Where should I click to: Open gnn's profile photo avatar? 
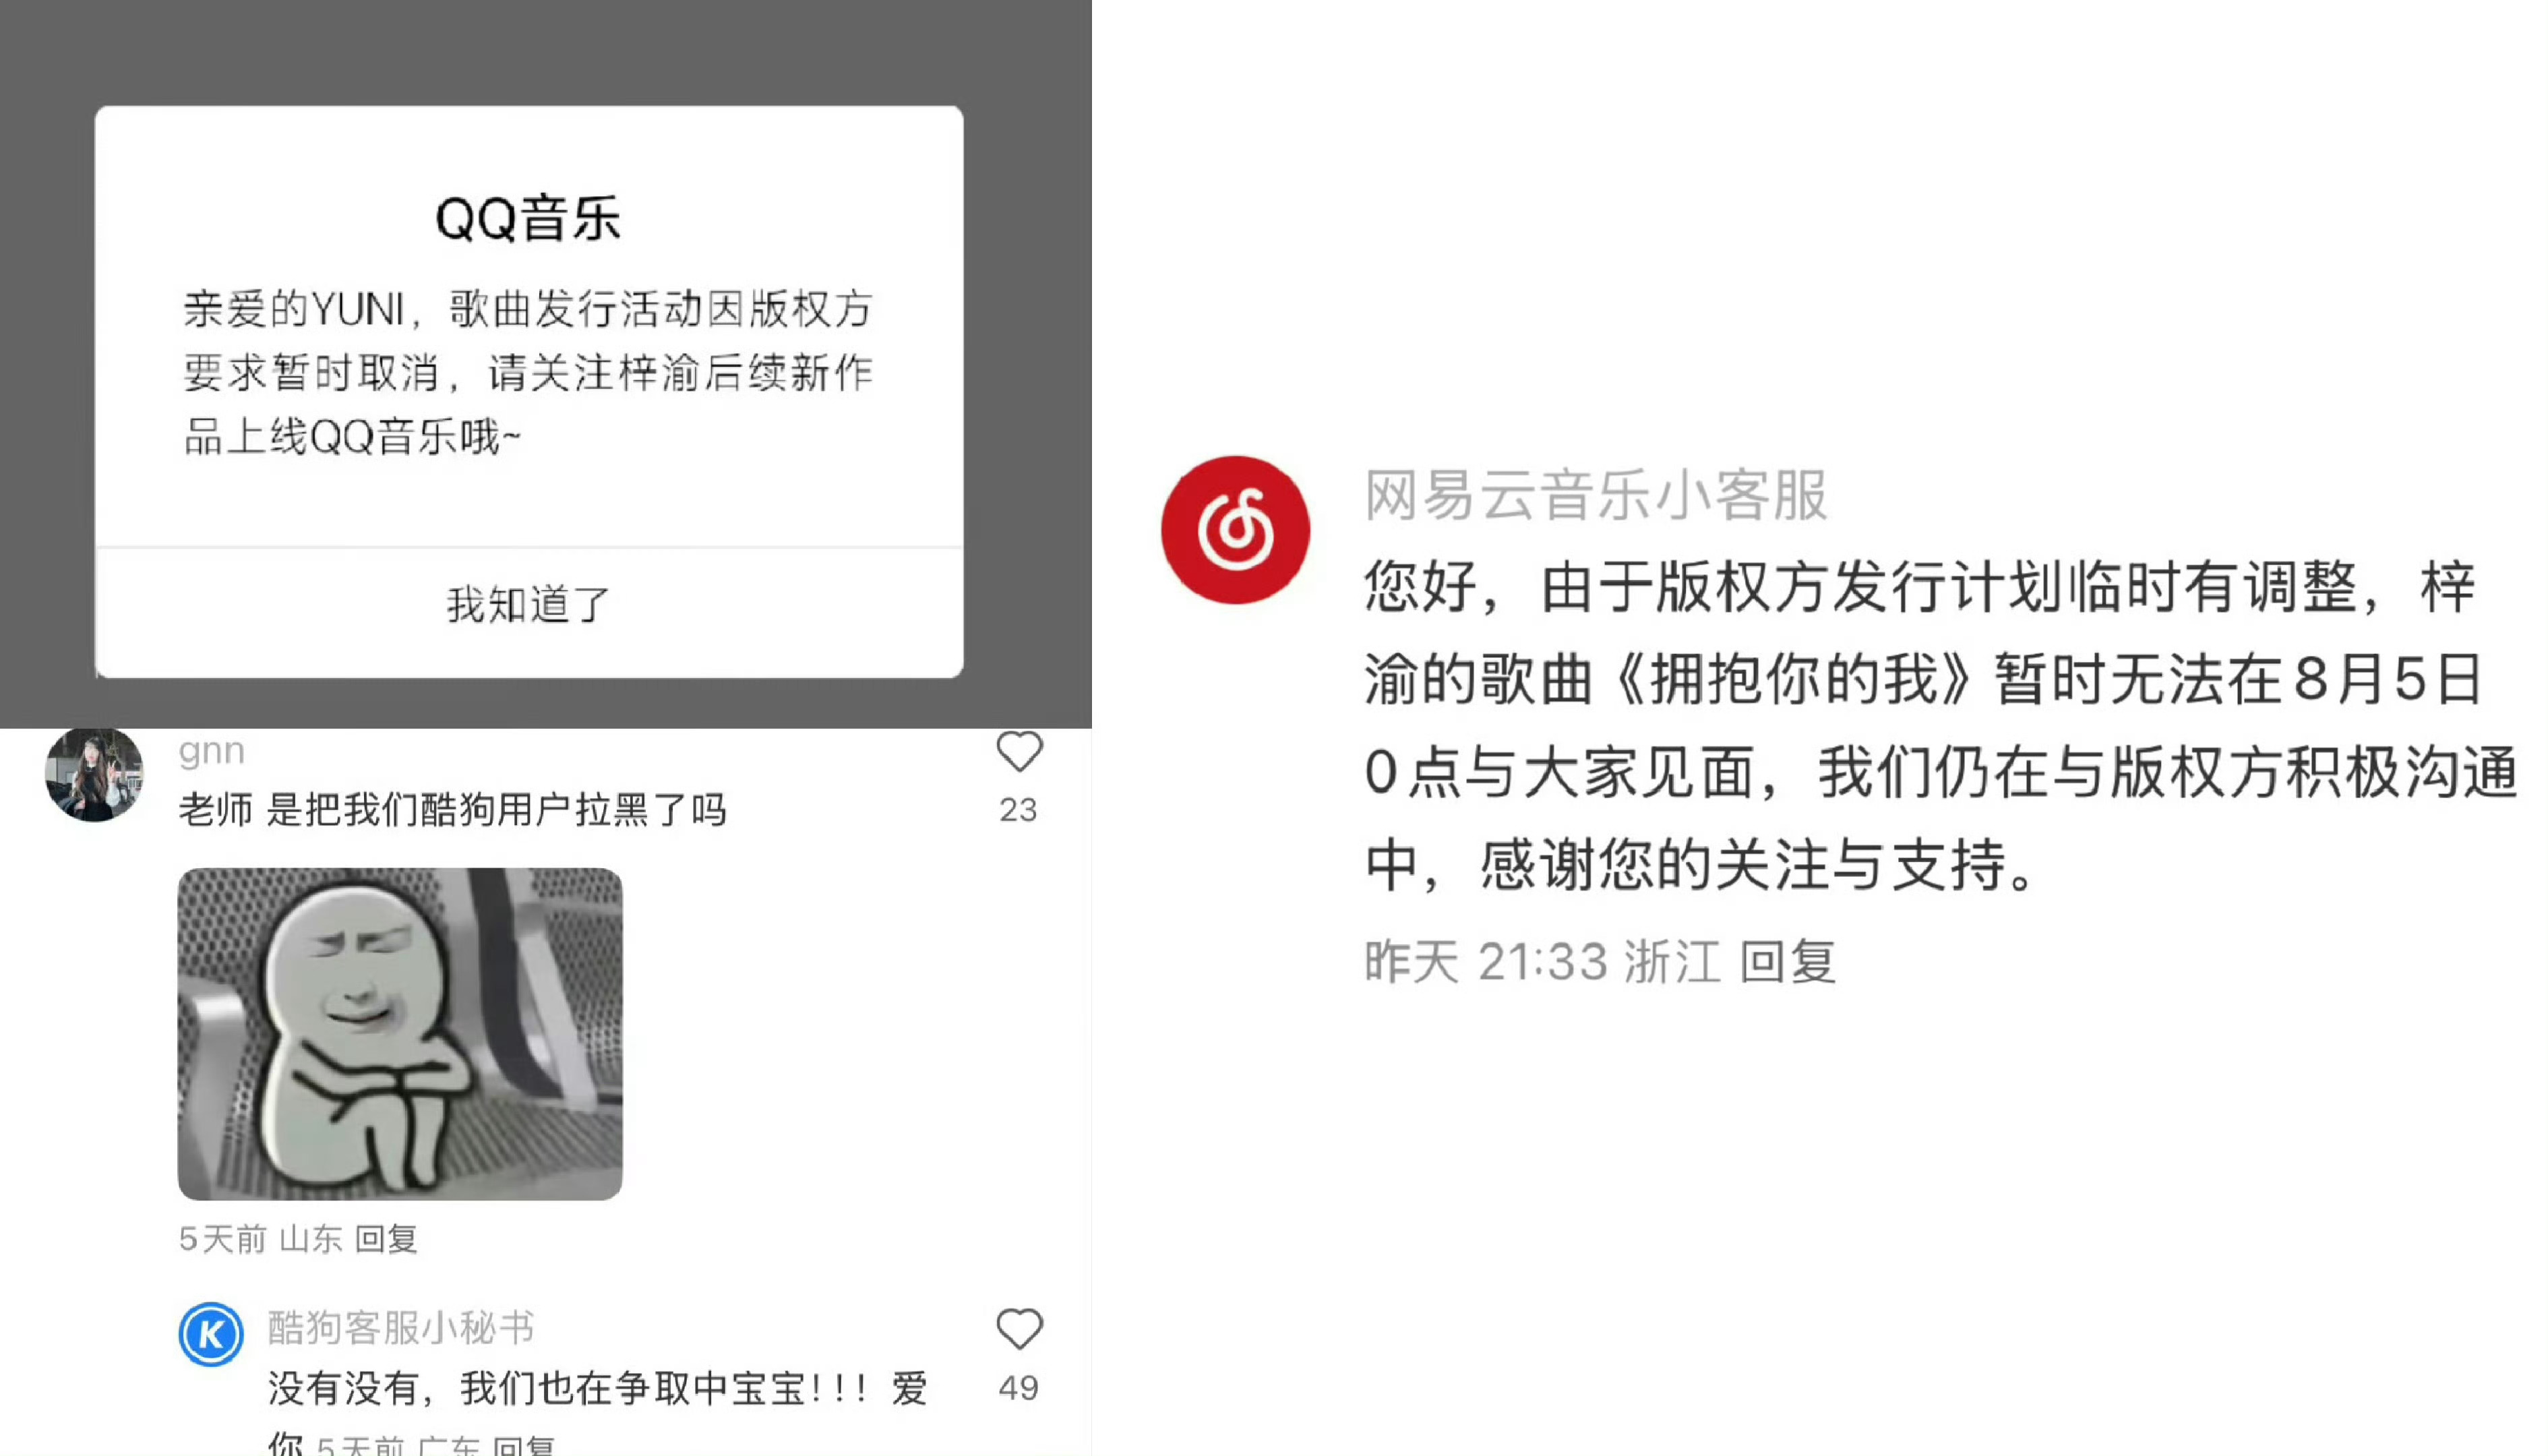click(94, 775)
